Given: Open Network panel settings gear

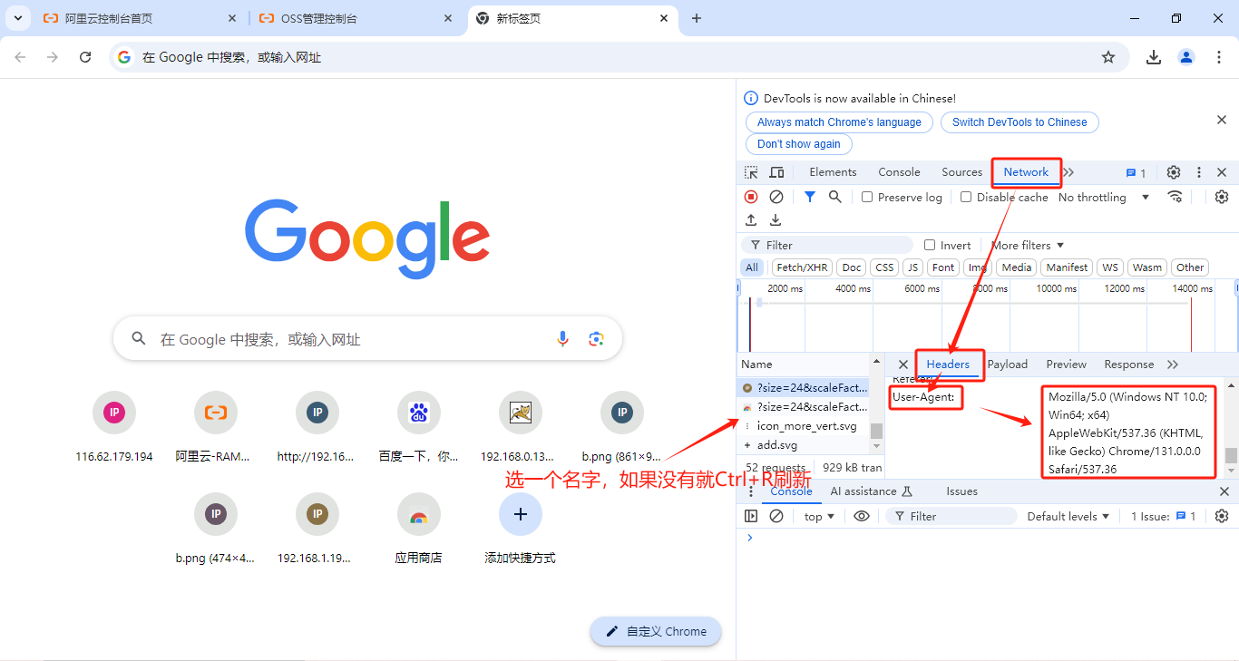Looking at the screenshot, I should point(1222,197).
